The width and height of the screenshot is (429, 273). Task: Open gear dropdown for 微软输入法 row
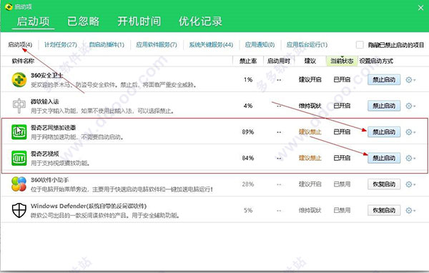(x=410, y=106)
